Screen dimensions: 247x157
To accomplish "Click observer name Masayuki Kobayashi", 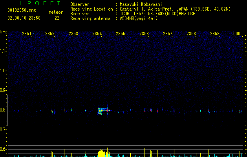I will tap(141, 4).
